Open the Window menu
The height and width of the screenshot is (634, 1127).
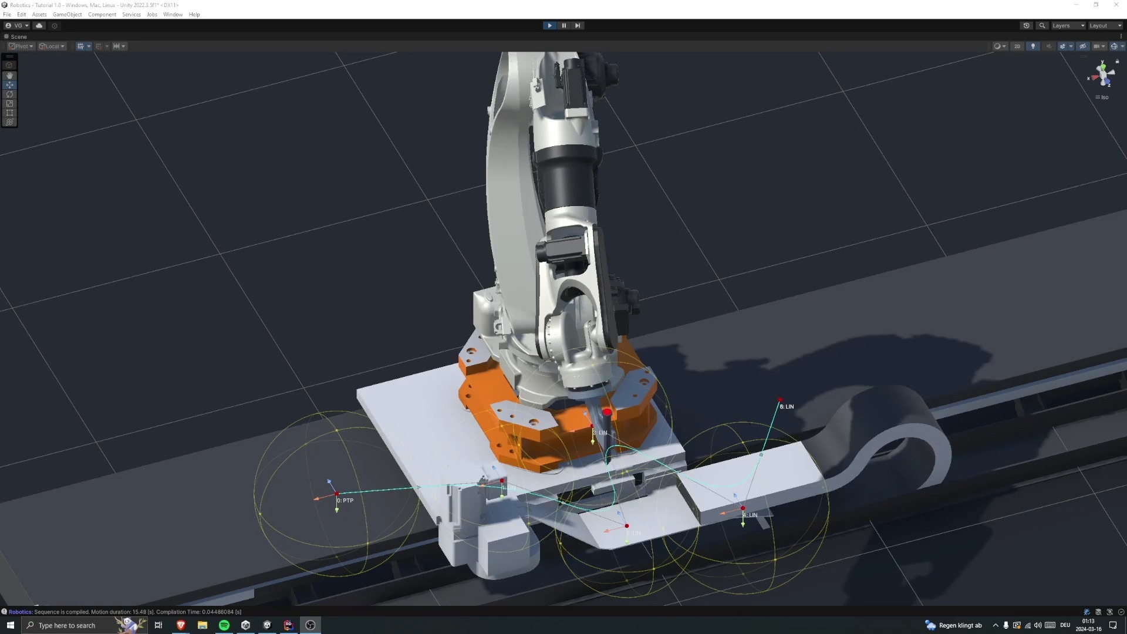173,15
